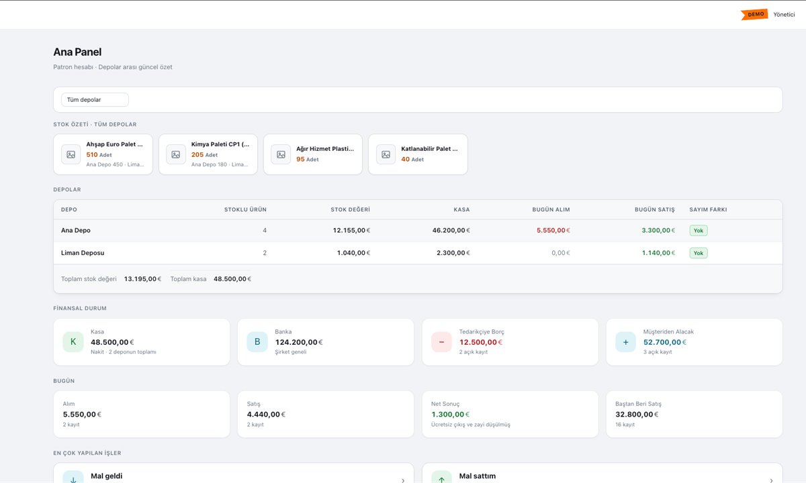The image size is (806, 483).
Task: Click the Müşteriden Alacak amount 52.700,00 €
Action: pyautogui.click(x=665, y=342)
